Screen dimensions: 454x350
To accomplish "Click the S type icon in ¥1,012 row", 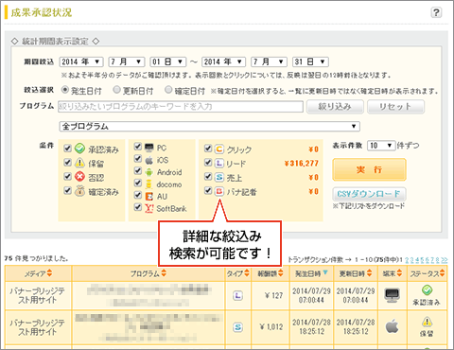I will (237, 327).
